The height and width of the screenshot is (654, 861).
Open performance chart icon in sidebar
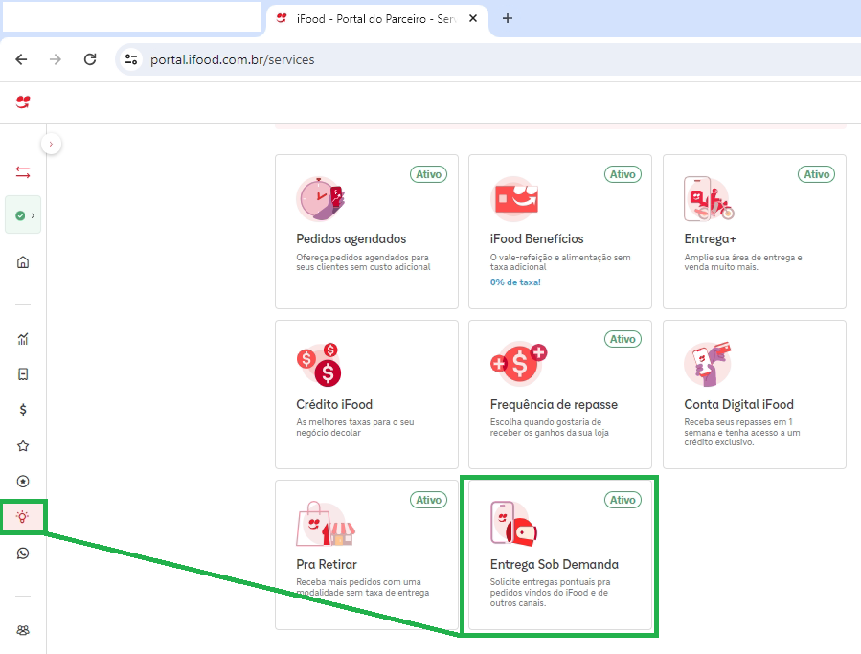[23, 339]
